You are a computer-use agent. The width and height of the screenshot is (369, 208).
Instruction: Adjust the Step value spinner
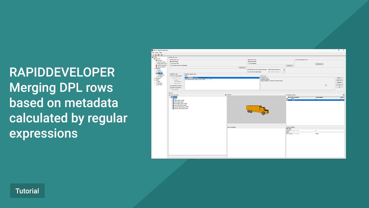pos(180,78)
